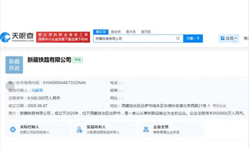Click the 新藏铁路 company logo tile
The image size is (249, 149).
click(14, 65)
